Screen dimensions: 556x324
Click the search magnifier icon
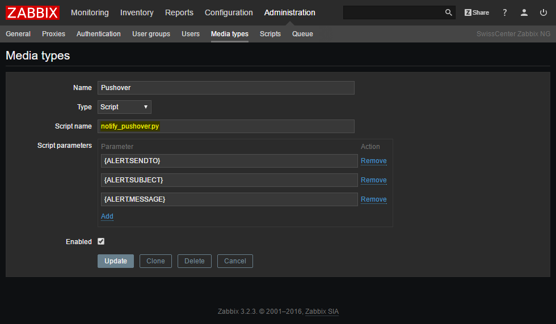tap(449, 13)
